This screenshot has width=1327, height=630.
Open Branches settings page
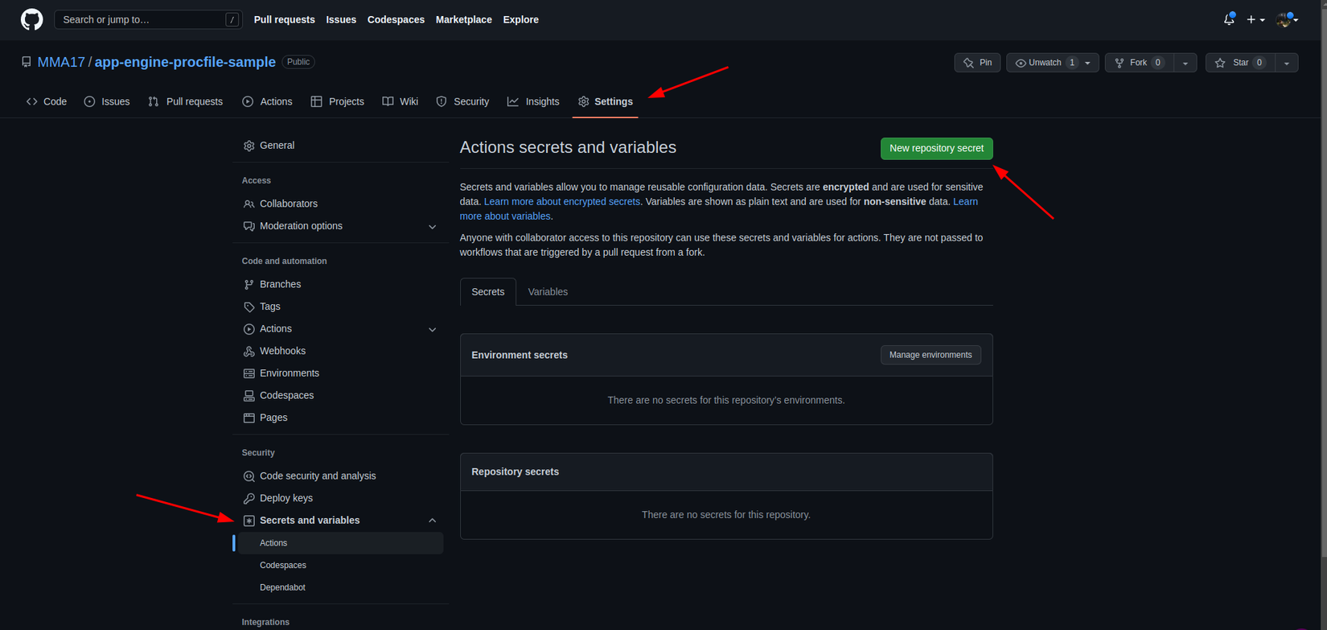click(x=280, y=285)
